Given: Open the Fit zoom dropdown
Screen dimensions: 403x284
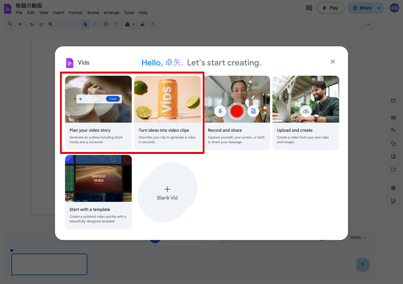Looking at the screenshot, I should [x=66, y=24].
